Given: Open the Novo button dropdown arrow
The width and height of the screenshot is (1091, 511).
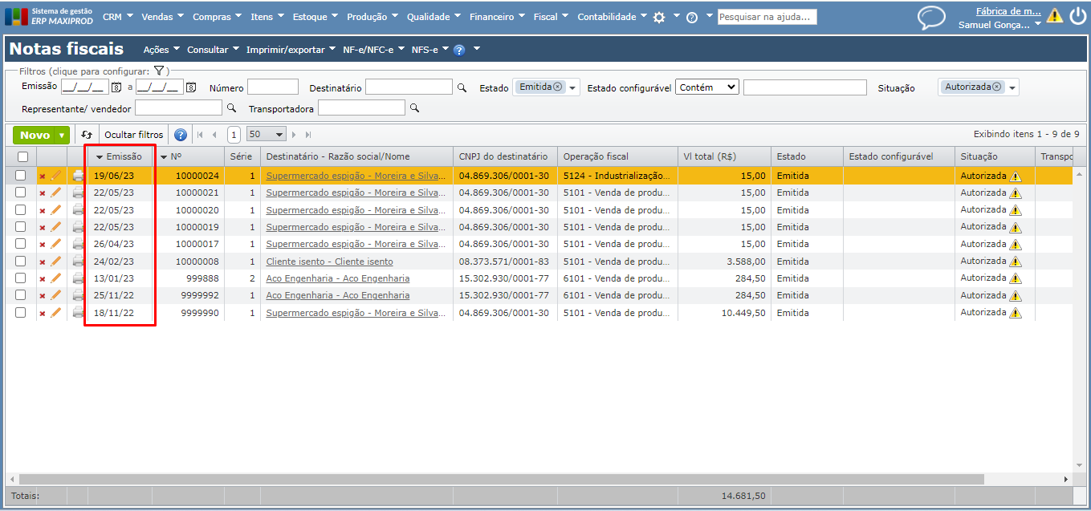Looking at the screenshot, I should [x=62, y=136].
